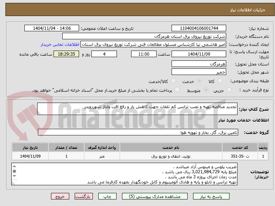Click the unit cell متر

click(x=102, y=156)
